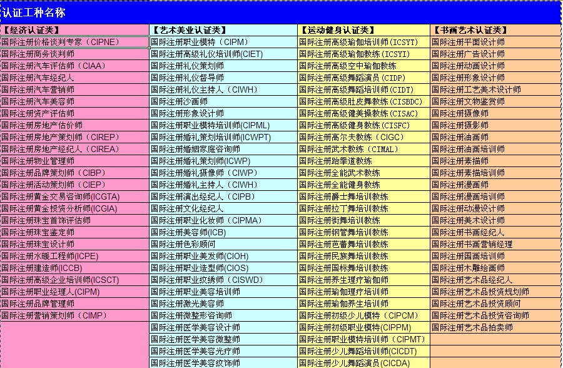Click the 国际注册沙画师 cell
This screenshot has height=368, width=563.
tap(223, 101)
